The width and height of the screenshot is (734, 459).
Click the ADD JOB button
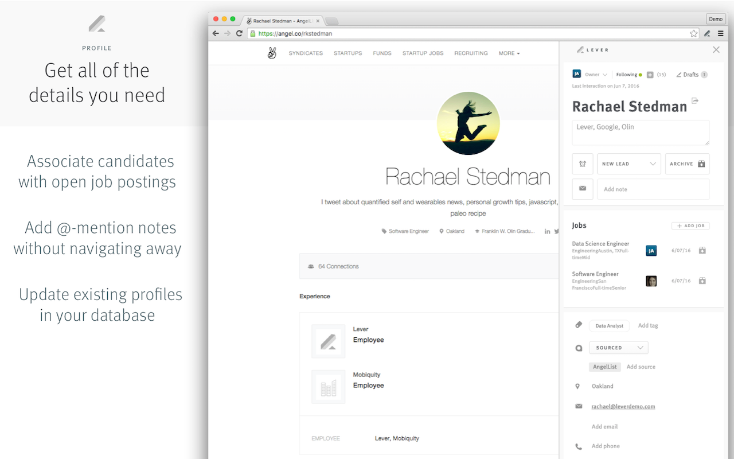(x=690, y=226)
